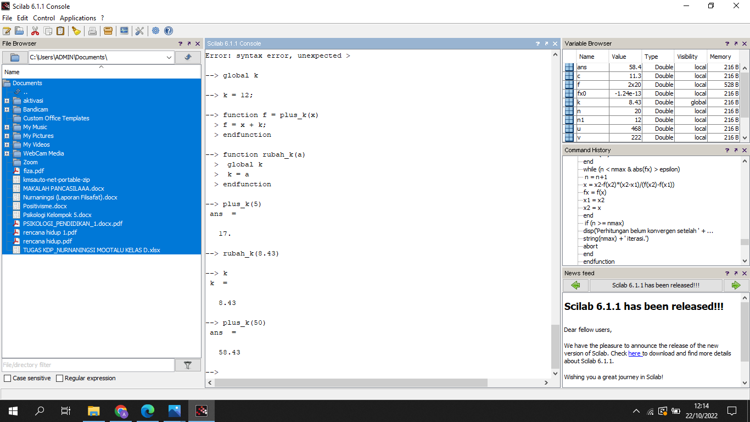Open the Control menu
This screenshot has width=750, height=422.
point(44,18)
